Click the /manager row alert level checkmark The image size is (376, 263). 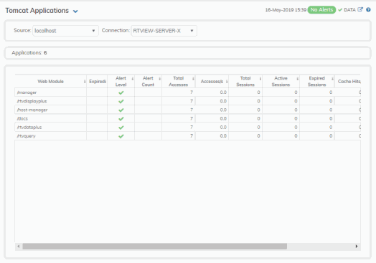coord(121,92)
